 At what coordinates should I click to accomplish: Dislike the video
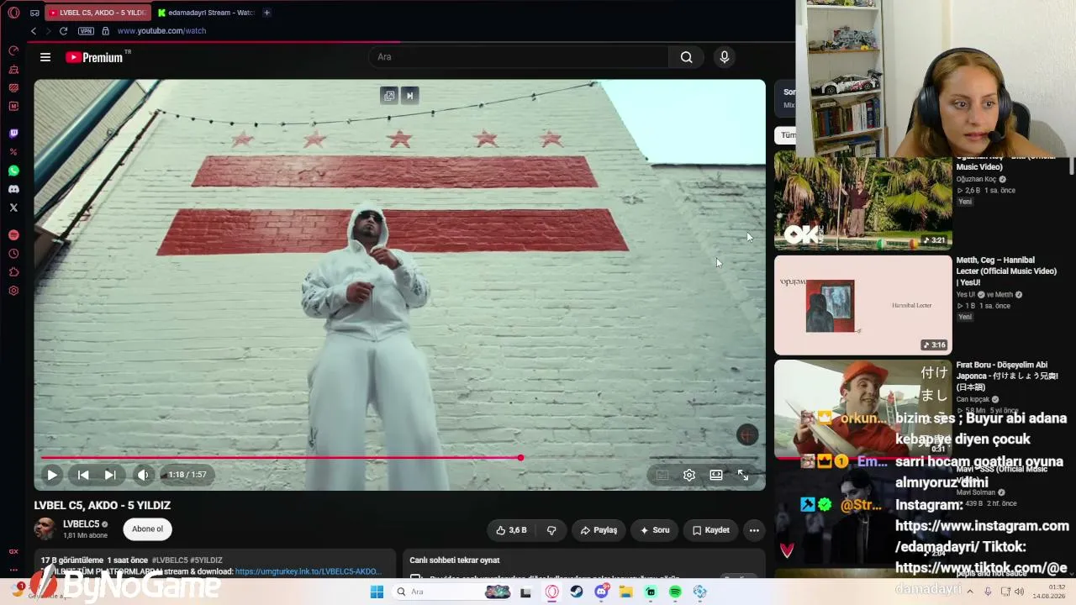[x=551, y=530]
